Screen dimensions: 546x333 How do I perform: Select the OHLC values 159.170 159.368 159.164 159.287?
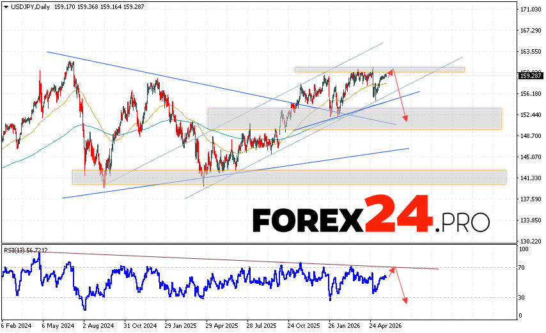pyautogui.click(x=99, y=6)
